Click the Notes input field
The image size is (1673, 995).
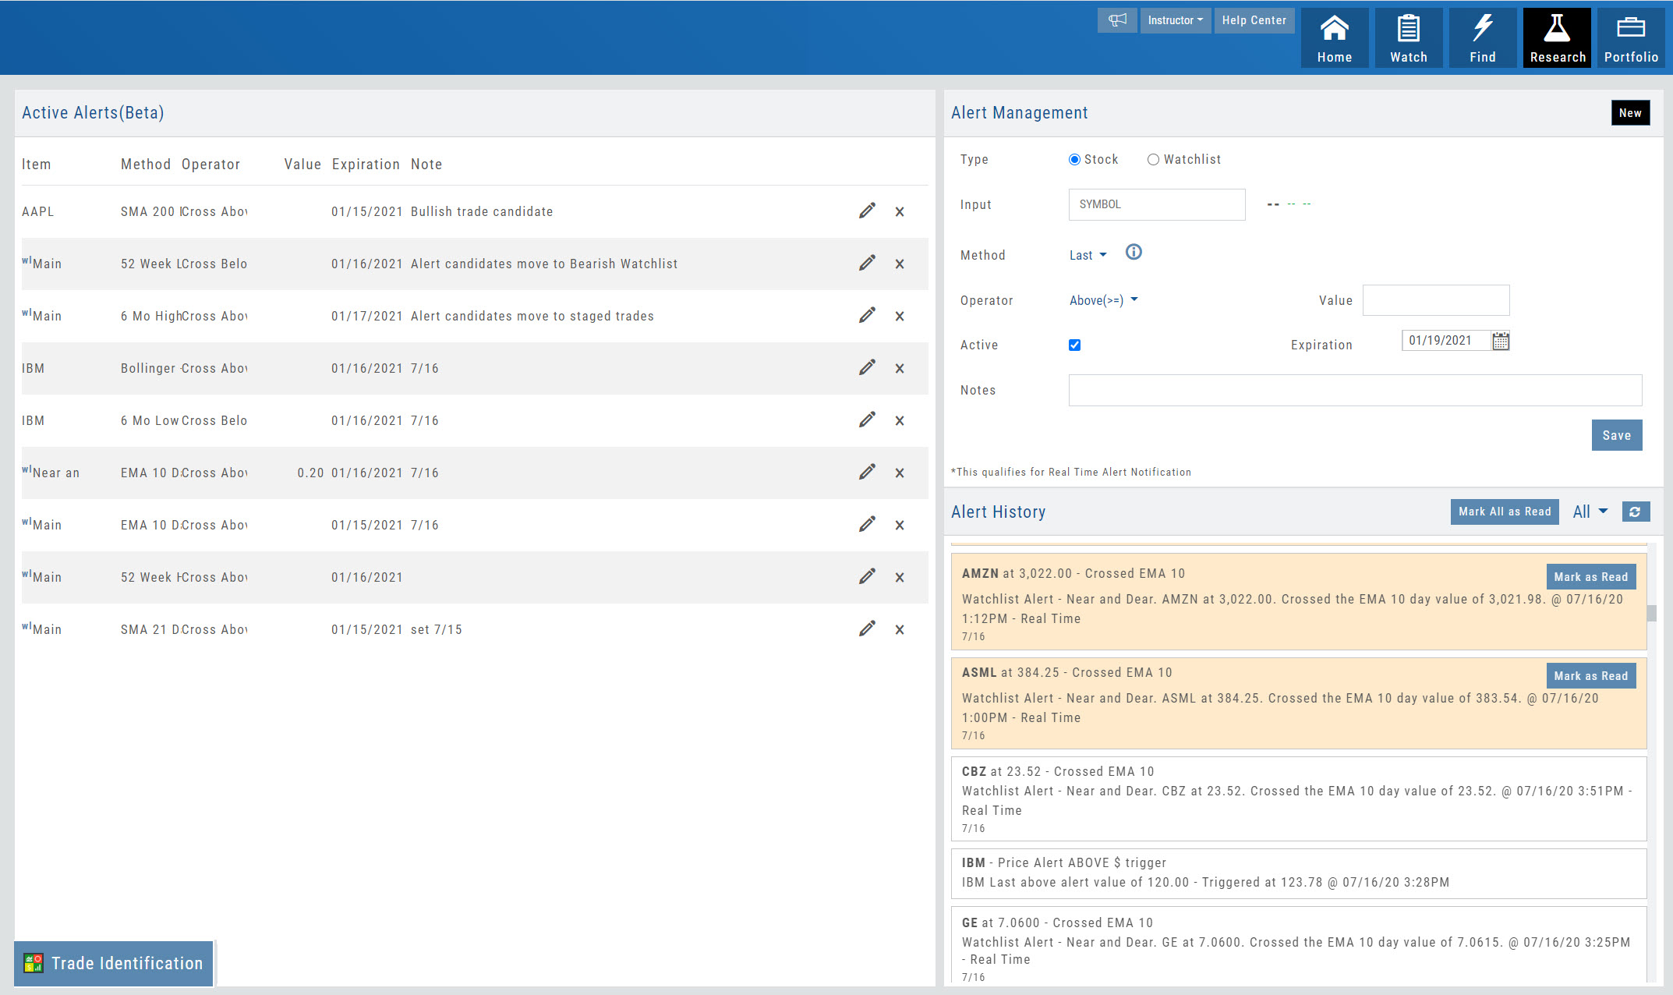pyautogui.click(x=1355, y=390)
